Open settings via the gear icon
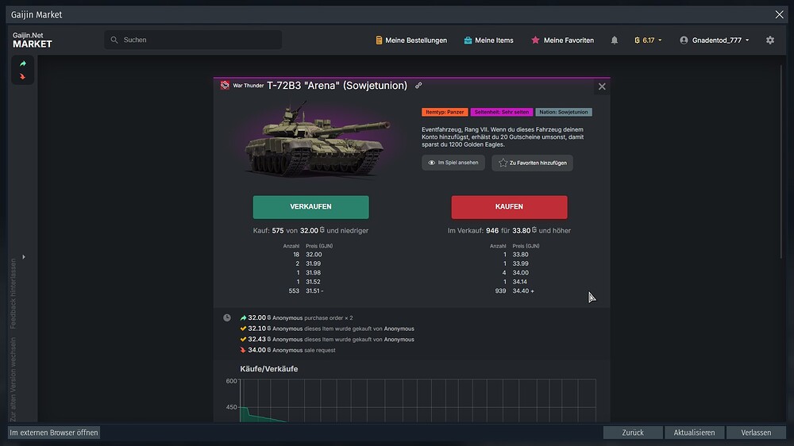Screen dimensions: 794x446 pyautogui.click(x=769, y=40)
